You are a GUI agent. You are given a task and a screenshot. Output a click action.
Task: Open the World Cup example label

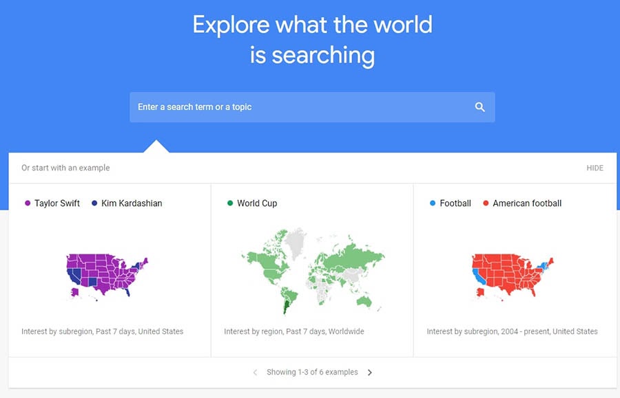coord(257,203)
